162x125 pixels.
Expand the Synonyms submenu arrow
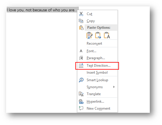(x=114, y=87)
